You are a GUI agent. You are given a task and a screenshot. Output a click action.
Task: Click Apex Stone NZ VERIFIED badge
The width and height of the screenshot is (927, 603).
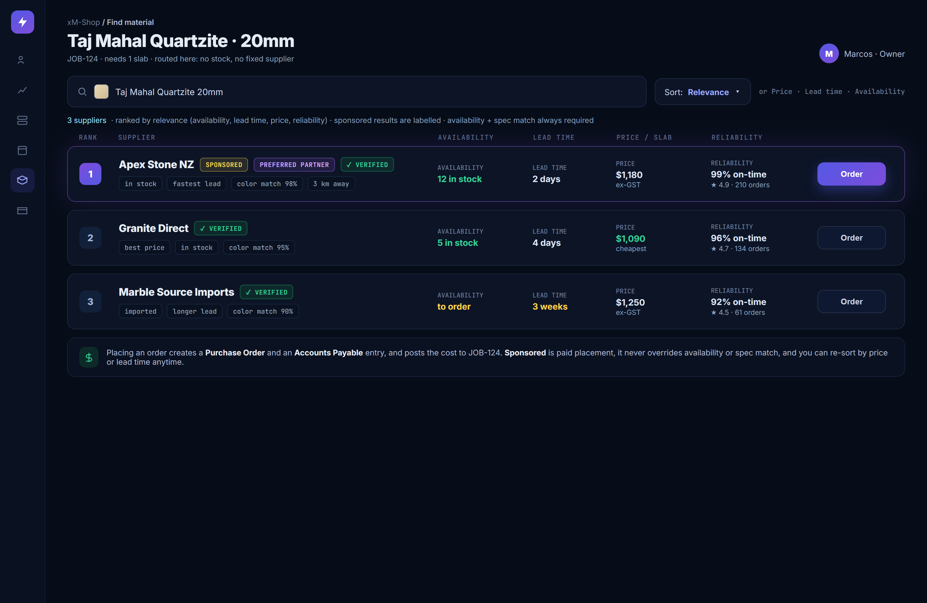click(x=367, y=164)
